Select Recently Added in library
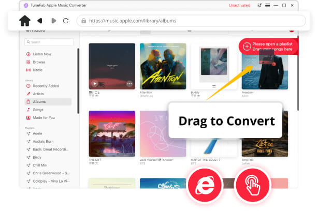The height and width of the screenshot is (211, 318). click(46, 86)
